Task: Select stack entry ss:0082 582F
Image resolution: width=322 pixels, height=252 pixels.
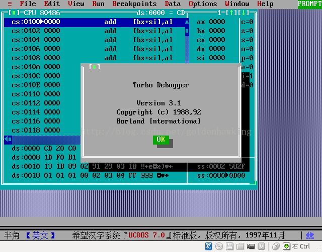Action: point(221,166)
